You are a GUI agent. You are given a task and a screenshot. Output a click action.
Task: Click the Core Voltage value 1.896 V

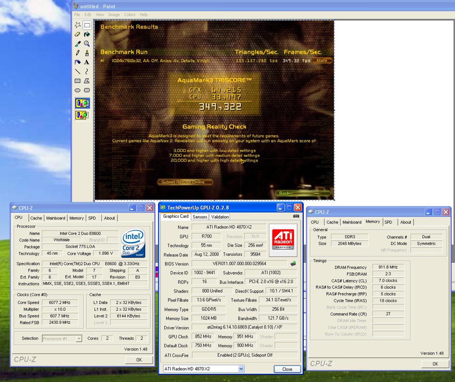[x=106, y=253]
